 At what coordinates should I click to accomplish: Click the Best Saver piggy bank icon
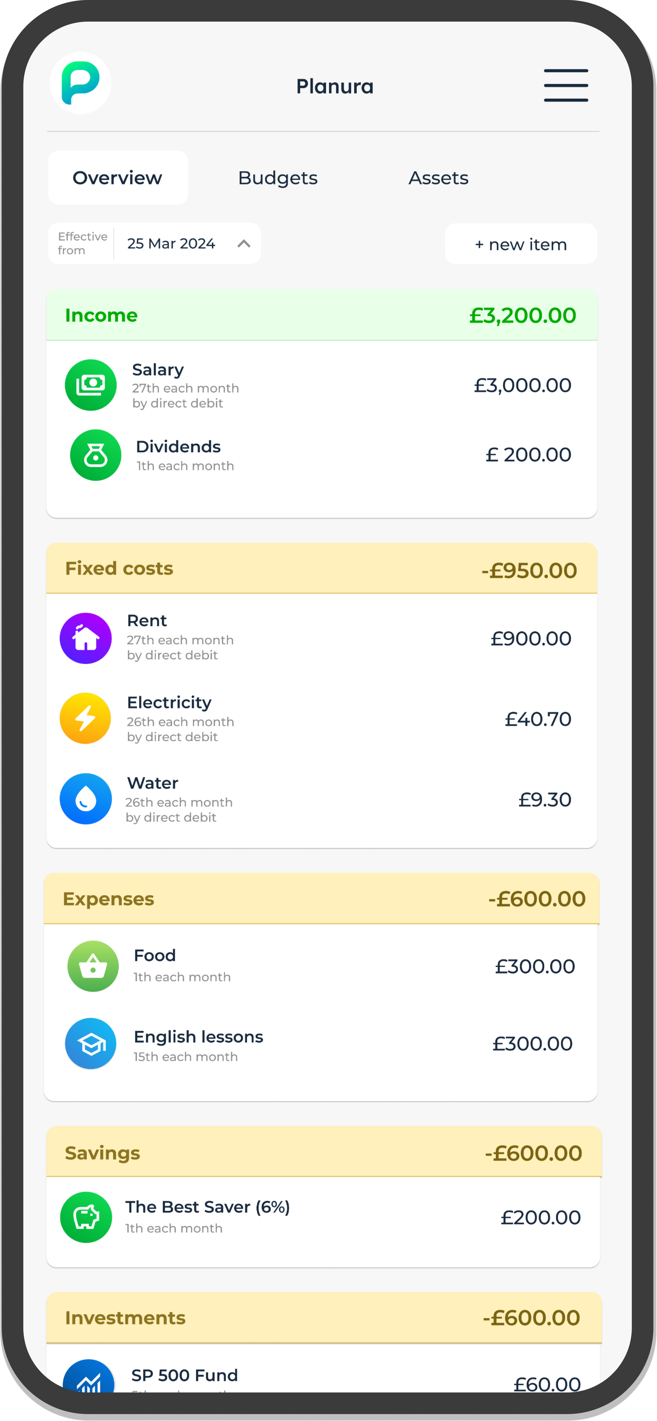click(85, 1217)
